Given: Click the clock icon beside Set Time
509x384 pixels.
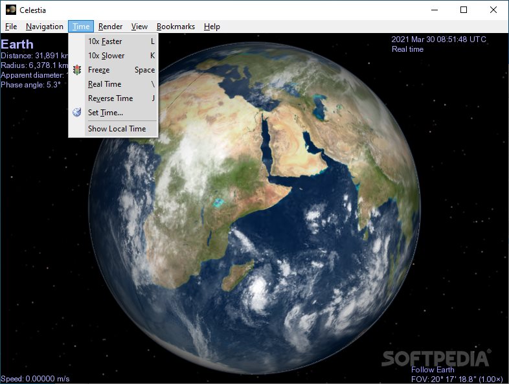Looking at the screenshot, I should [x=77, y=112].
